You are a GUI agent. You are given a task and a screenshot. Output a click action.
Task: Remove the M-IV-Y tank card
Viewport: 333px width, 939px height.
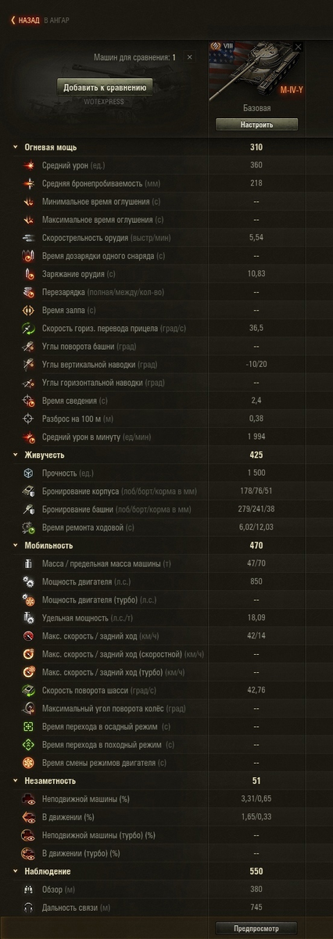pos(298,47)
